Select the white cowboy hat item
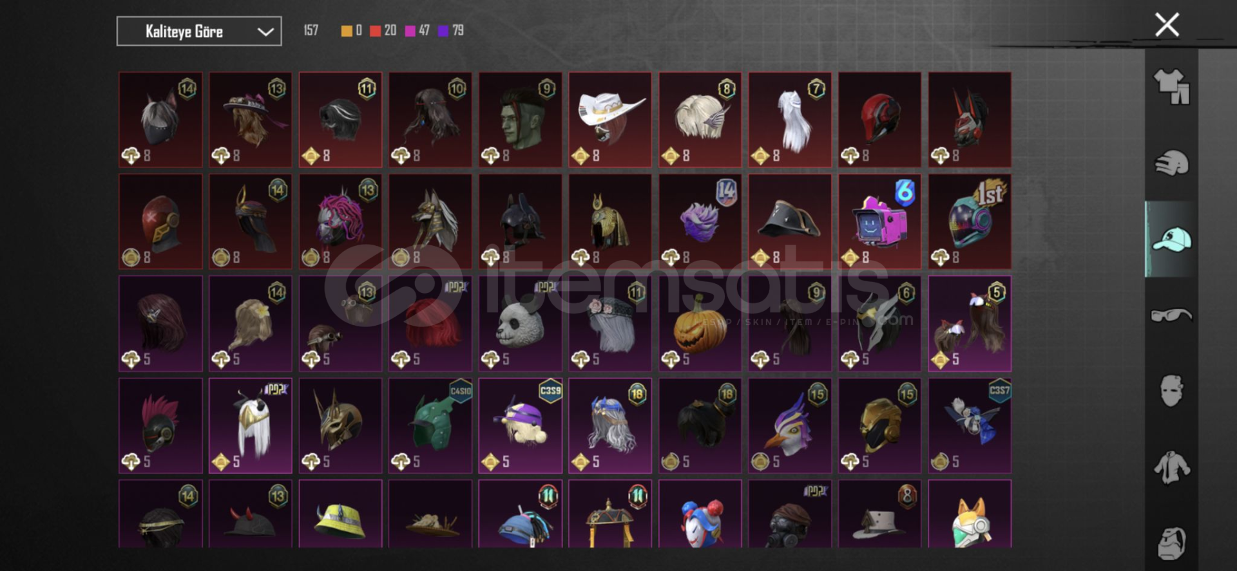The image size is (1237, 571). click(x=610, y=120)
